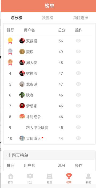
Task: Open user 路人甲级联赛 entry
Action: (x=37, y=128)
